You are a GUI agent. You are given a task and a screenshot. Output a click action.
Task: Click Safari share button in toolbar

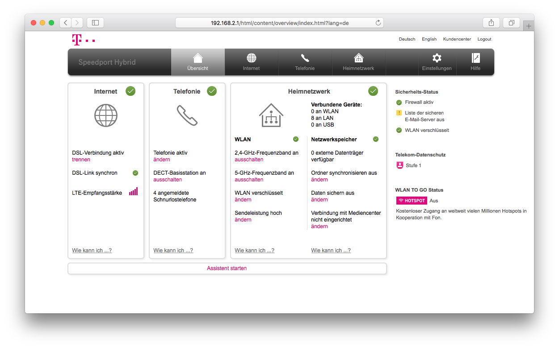pyautogui.click(x=491, y=23)
